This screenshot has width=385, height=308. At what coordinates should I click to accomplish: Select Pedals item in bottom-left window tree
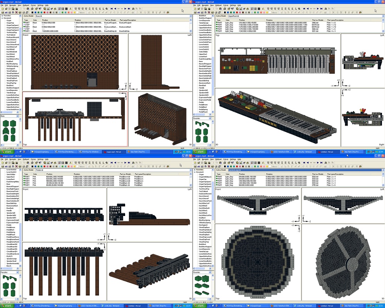point(9,225)
